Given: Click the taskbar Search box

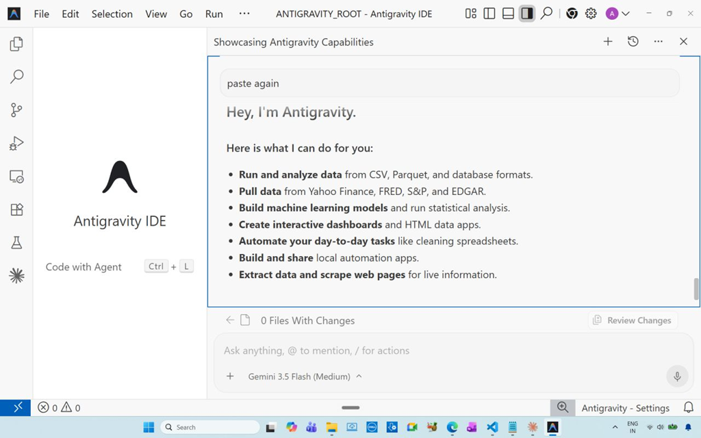Looking at the screenshot, I should [211, 427].
